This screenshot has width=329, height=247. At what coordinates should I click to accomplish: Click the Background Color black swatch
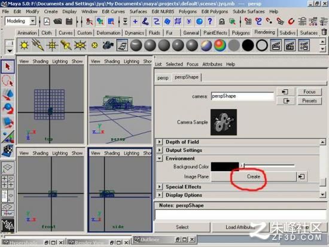pyautogui.click(x=225, y=167)
